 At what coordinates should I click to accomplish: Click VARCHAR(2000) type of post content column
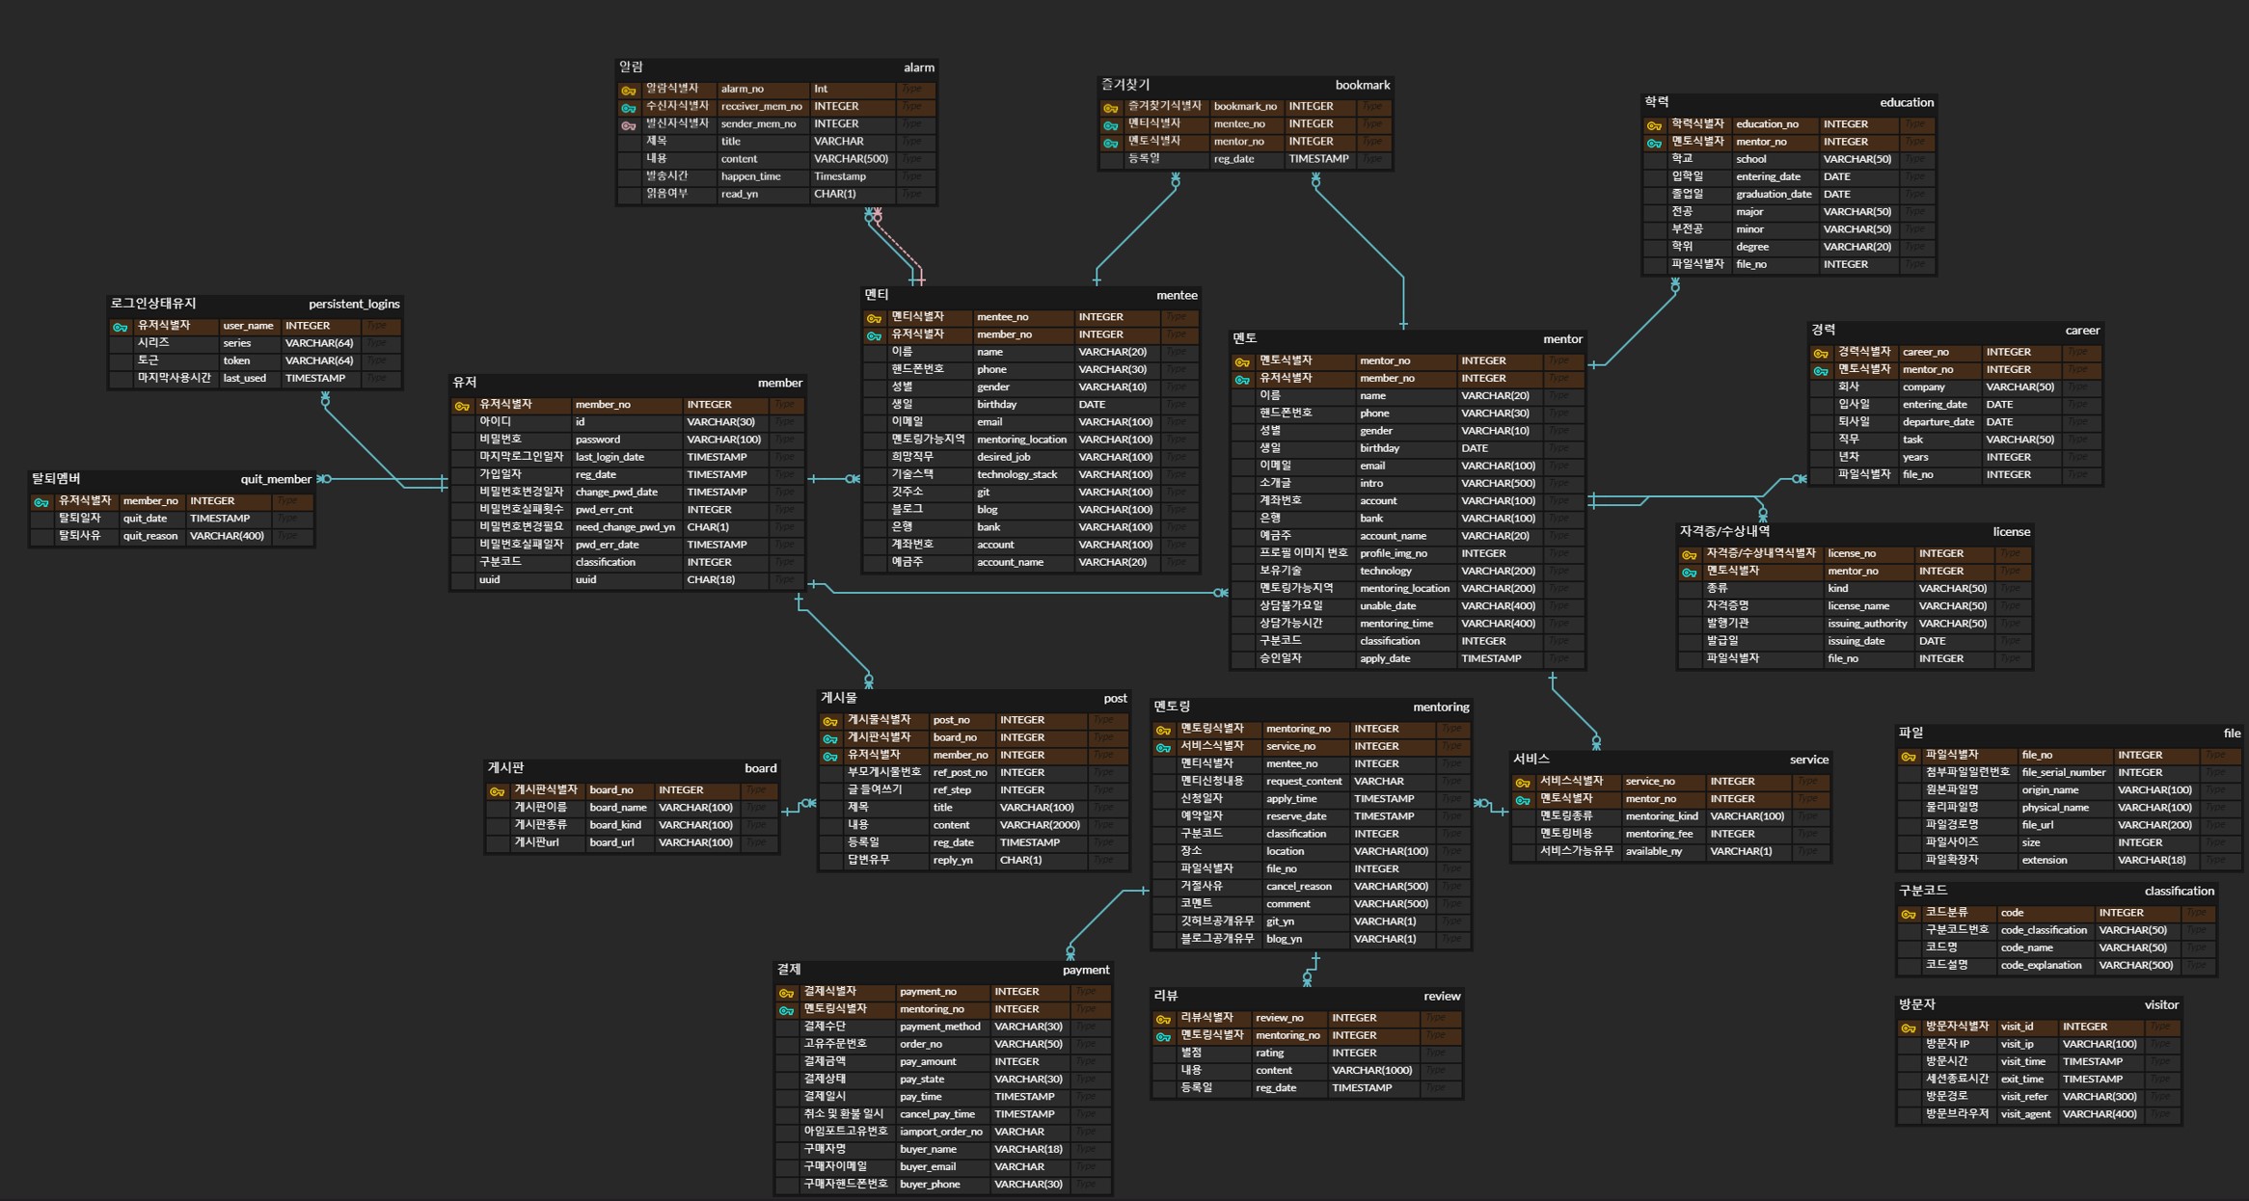click(x=1039, y=825)
